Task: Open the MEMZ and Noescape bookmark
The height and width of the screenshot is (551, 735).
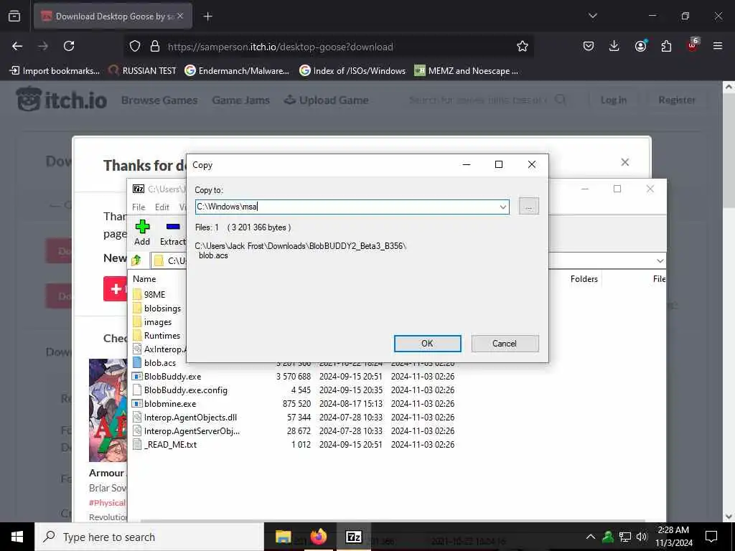Action: coord(467,71)
